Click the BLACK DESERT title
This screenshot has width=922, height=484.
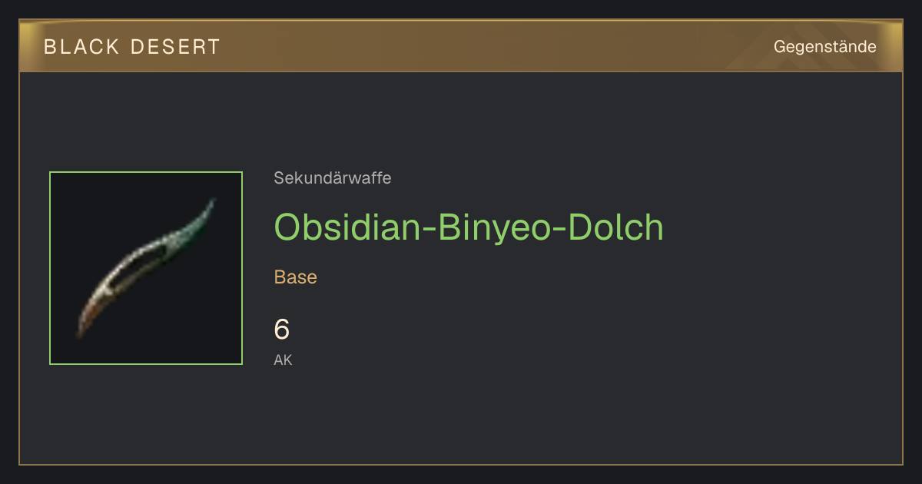tap(132, 47)
